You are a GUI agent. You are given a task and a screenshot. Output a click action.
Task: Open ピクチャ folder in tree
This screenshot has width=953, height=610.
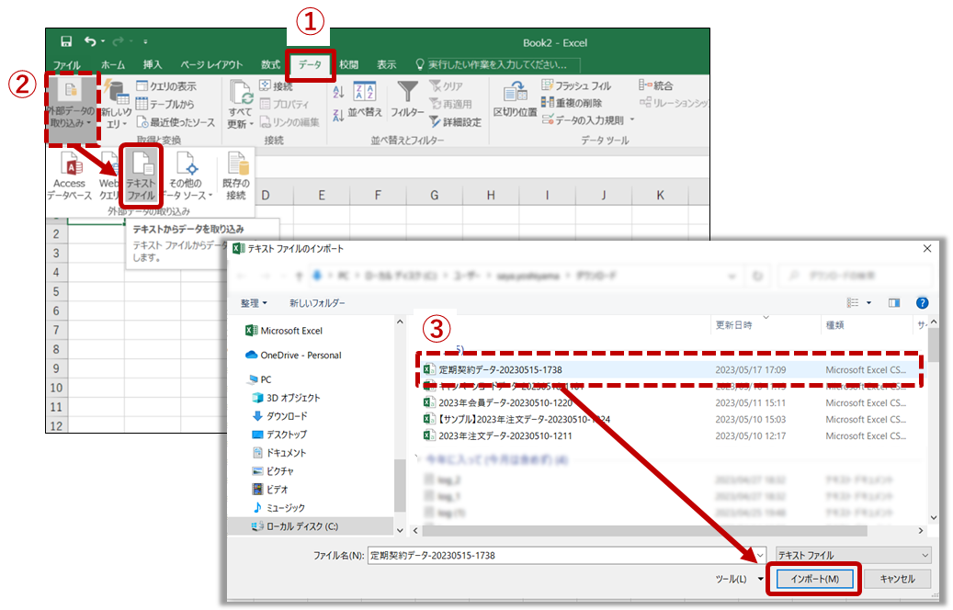pos(273,470)
